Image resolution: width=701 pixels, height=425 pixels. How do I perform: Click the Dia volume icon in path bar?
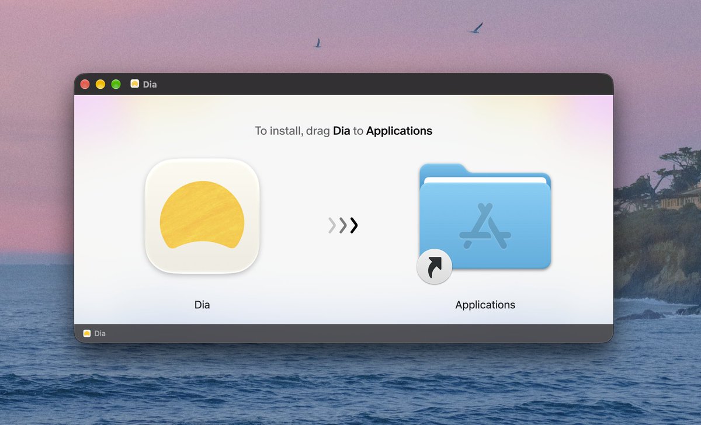point(87,333)
